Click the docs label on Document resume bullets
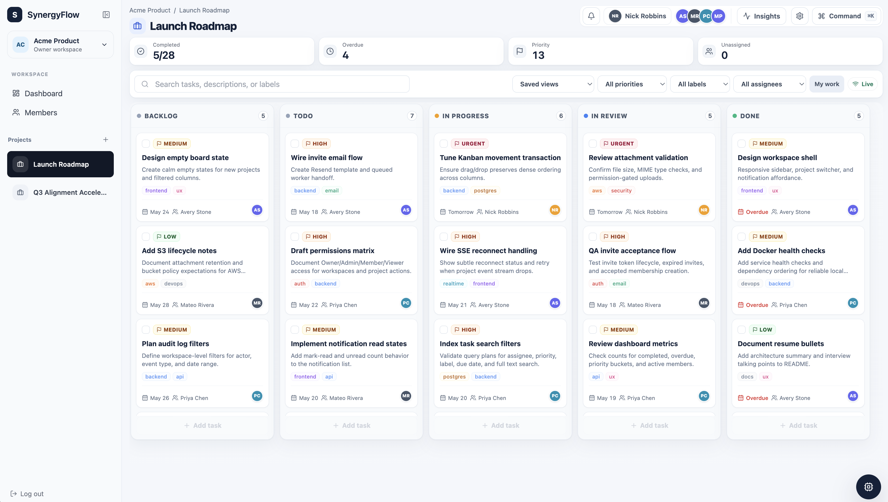Screen dimensions: 888x502 (x=747, y=377)
